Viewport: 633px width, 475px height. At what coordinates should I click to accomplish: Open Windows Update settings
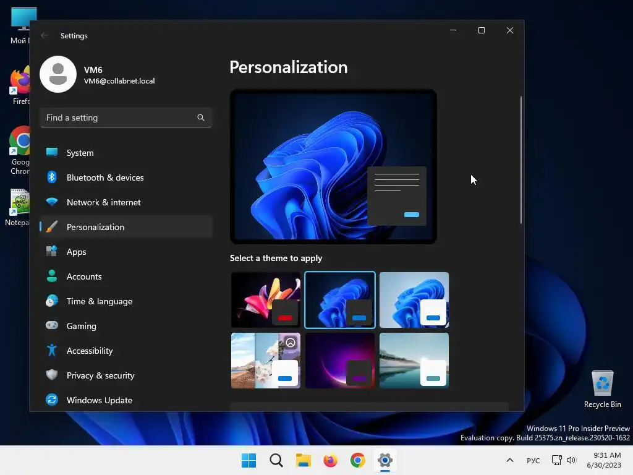(126, 400)
